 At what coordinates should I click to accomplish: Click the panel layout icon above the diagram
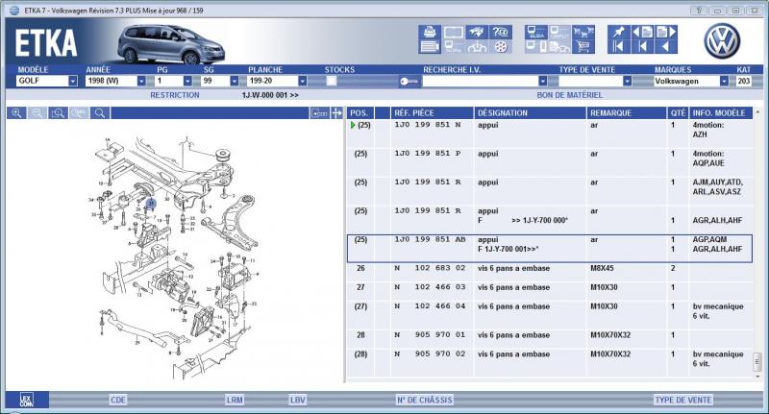(319, 113)
